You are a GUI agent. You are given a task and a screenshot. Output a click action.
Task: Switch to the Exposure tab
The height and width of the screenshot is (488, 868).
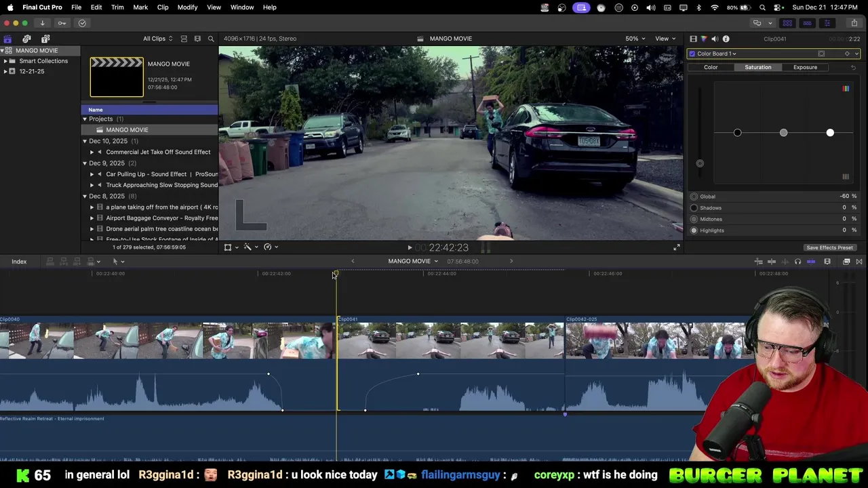coord(805,67)
